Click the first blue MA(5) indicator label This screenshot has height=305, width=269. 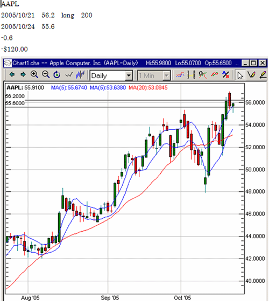(69, 88)
